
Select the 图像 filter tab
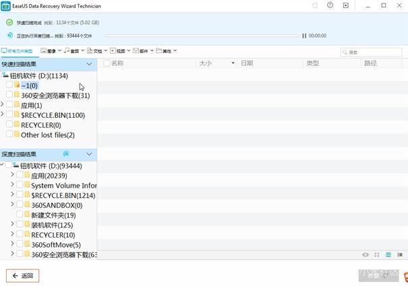coord(49,51)
